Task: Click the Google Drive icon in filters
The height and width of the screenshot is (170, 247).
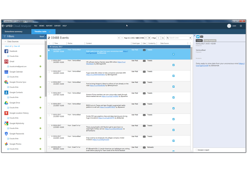Action: tap(6, 103)
